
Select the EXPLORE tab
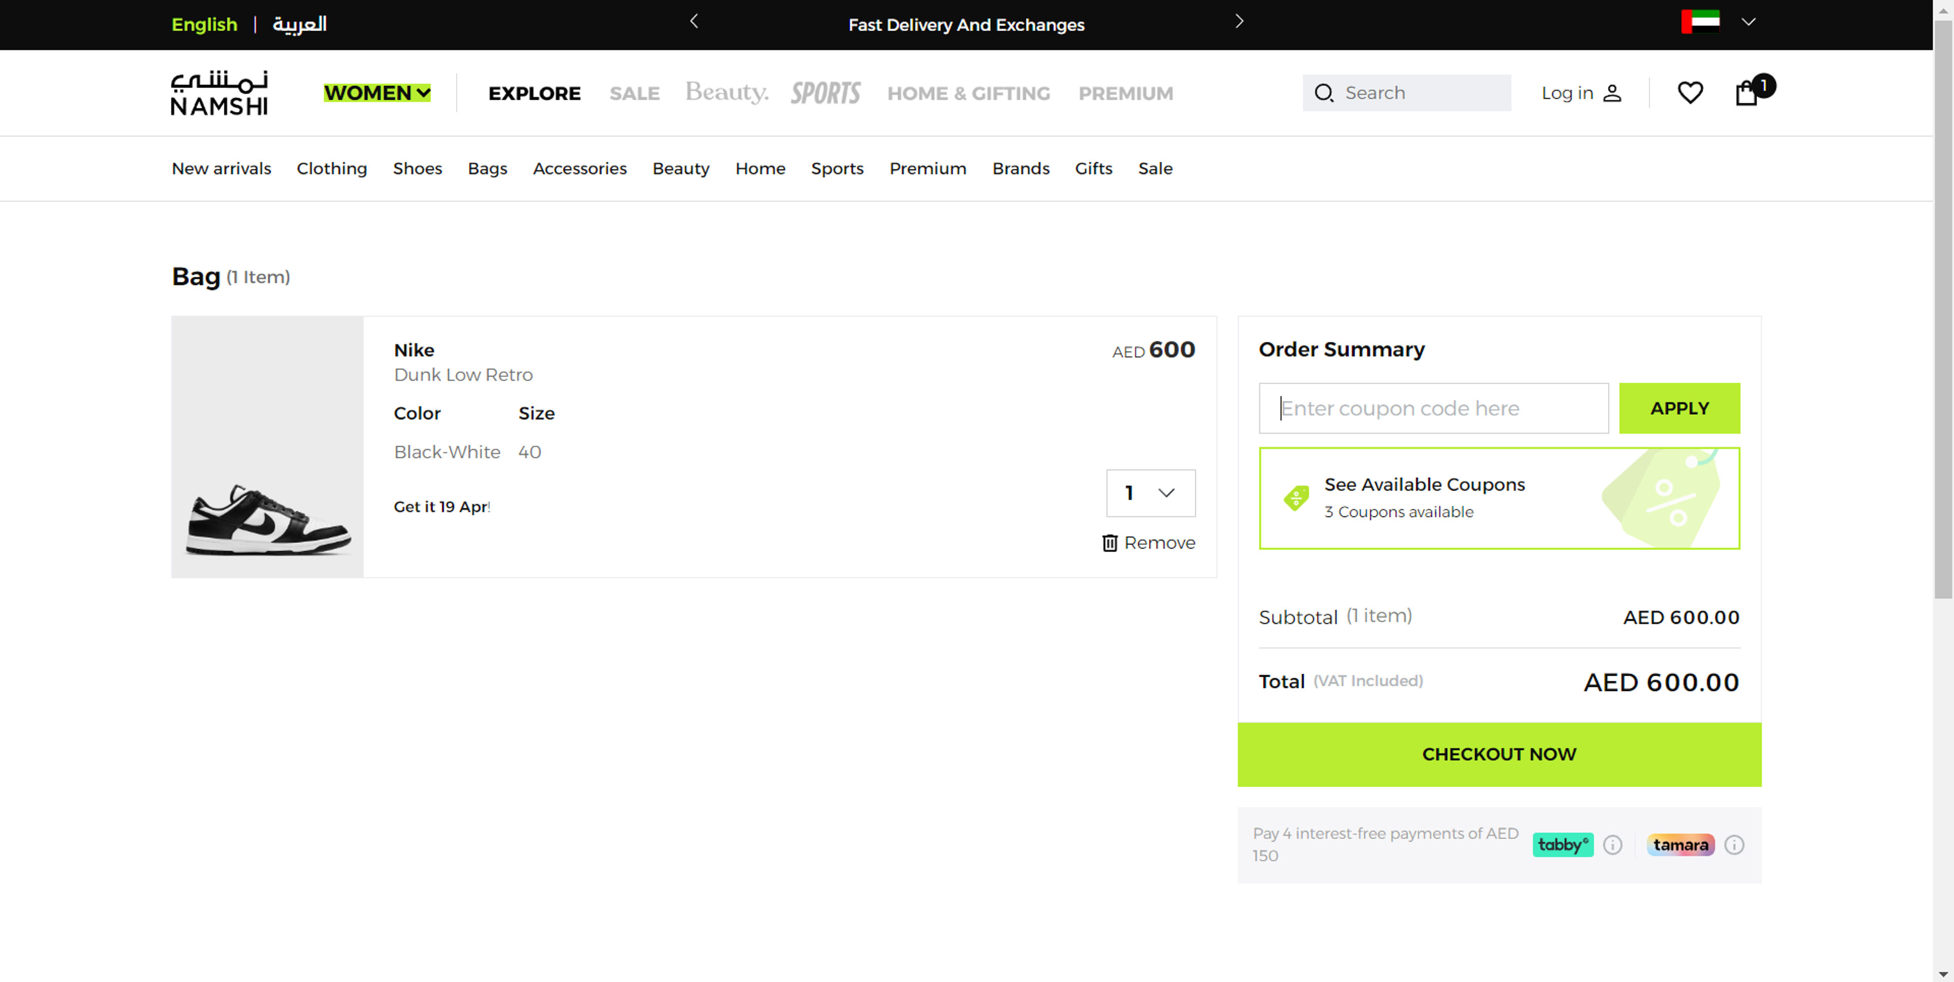tap(534, 93)
